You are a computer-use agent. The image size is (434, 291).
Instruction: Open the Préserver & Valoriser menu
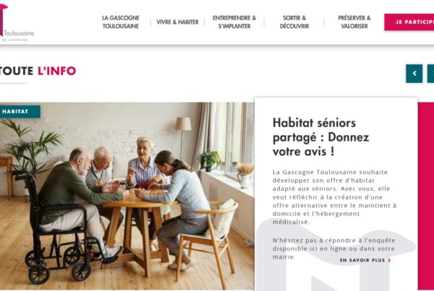pyautogui.click(x=354, y=22)
